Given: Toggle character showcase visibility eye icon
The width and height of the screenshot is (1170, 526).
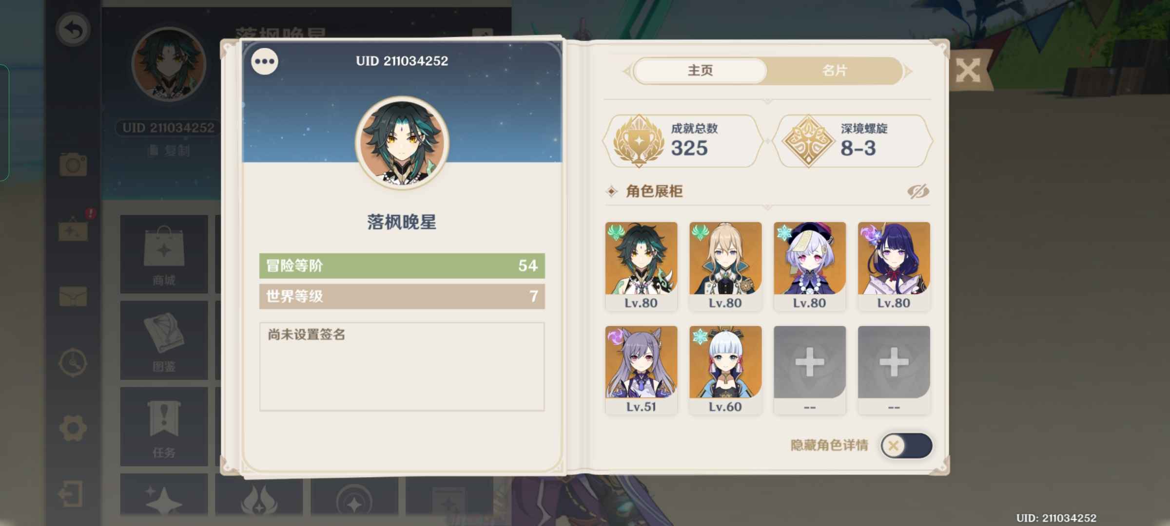Looking at the screenshot, I should point(918,191).
